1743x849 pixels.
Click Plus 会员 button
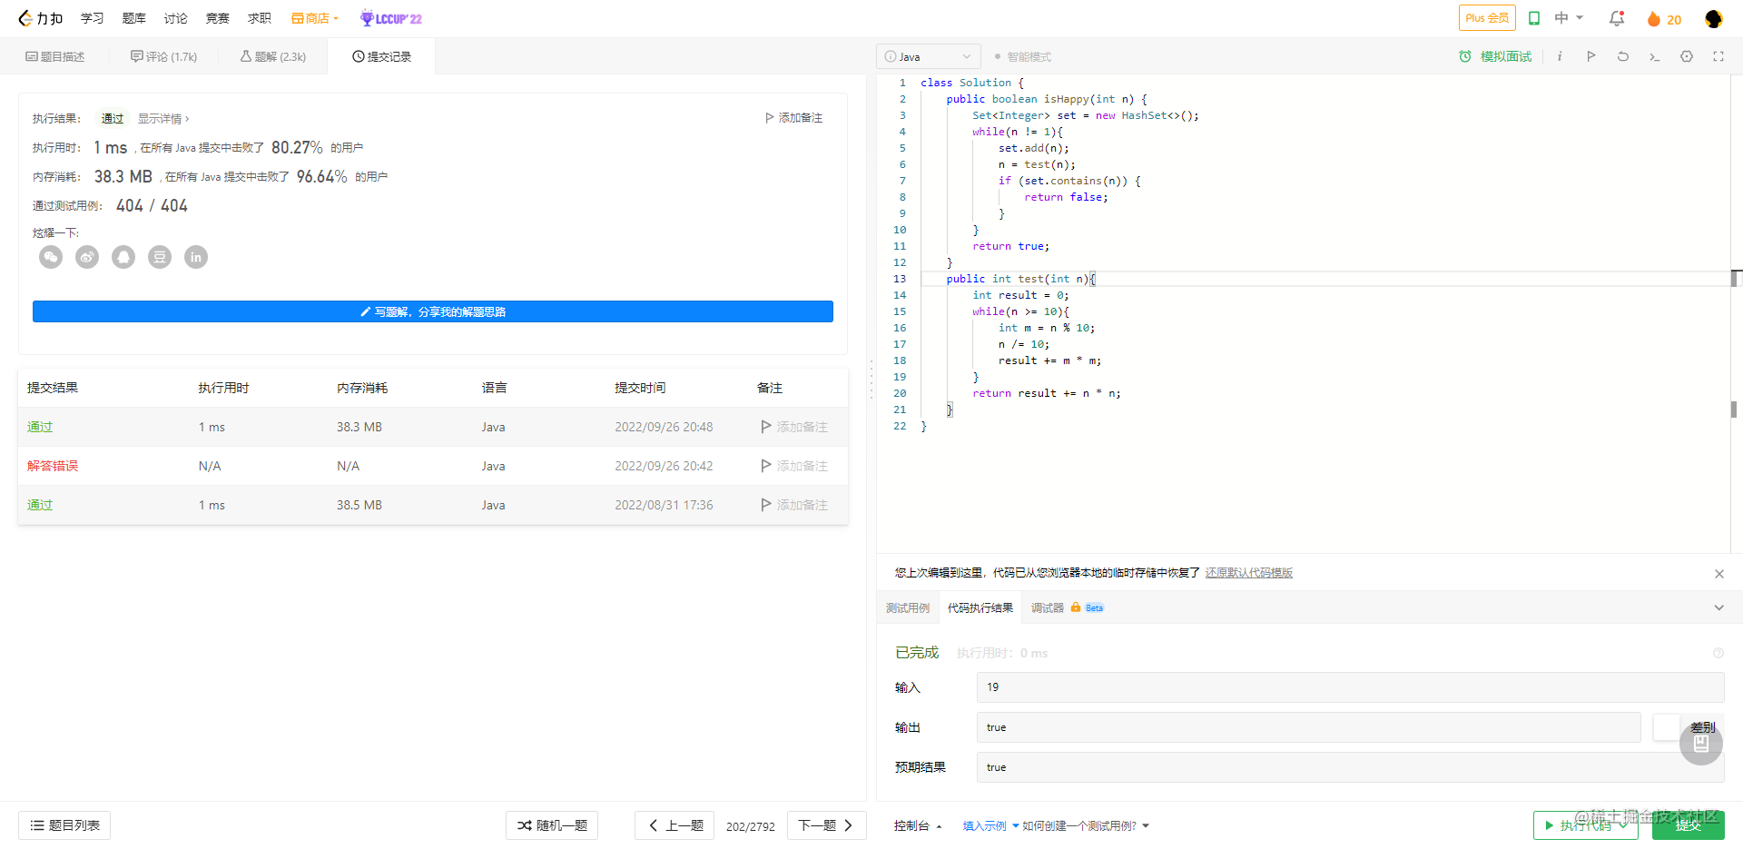click(x=1487, y=18)
